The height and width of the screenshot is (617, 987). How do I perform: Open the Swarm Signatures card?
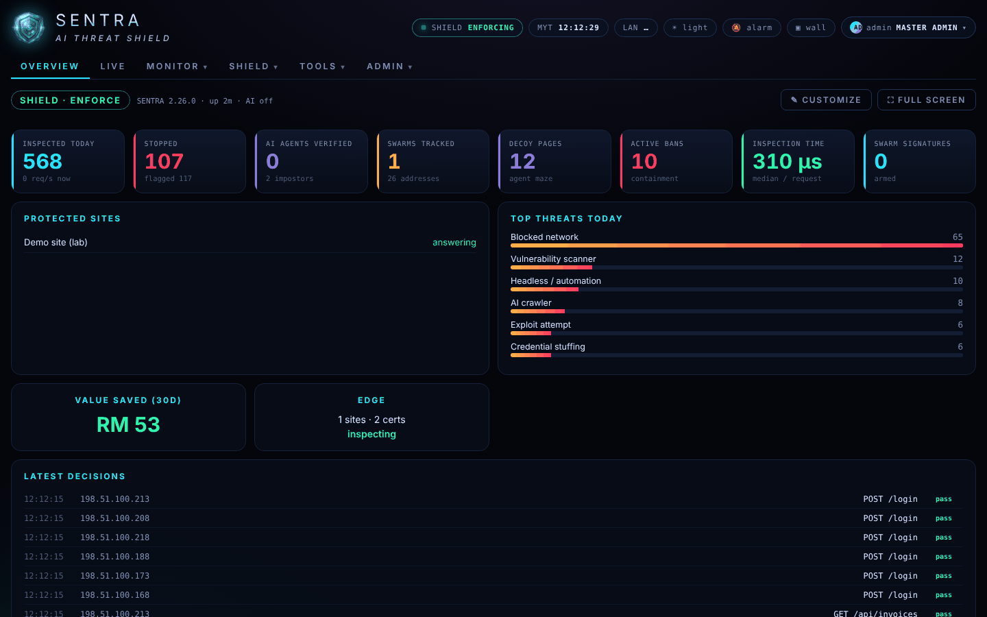(x=919, y=161)
